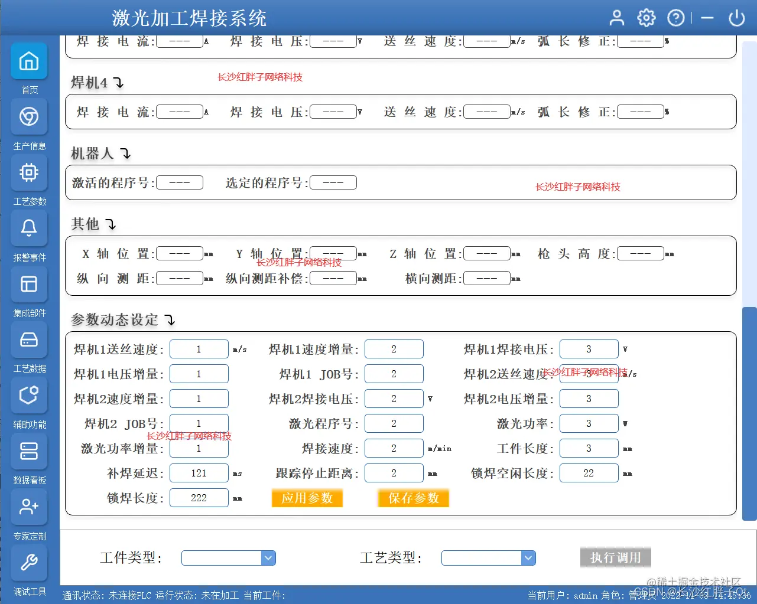Click the X轴位置 value field
Viewport: 757px width, 604px height.
[x=180, y=253]
